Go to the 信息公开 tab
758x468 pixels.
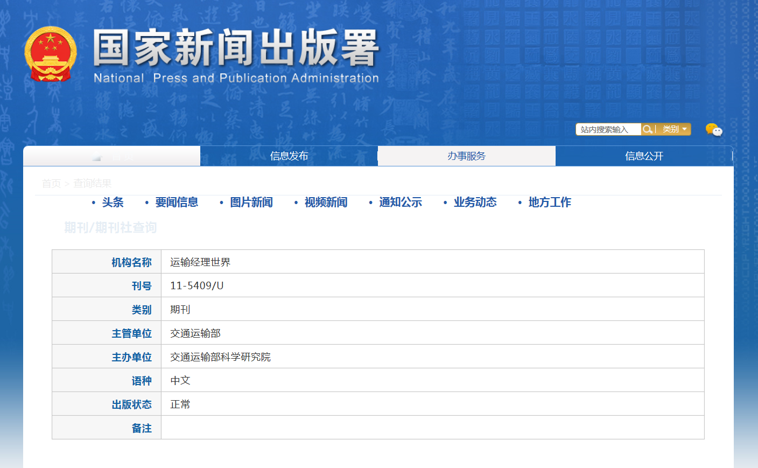click(644, 156)
